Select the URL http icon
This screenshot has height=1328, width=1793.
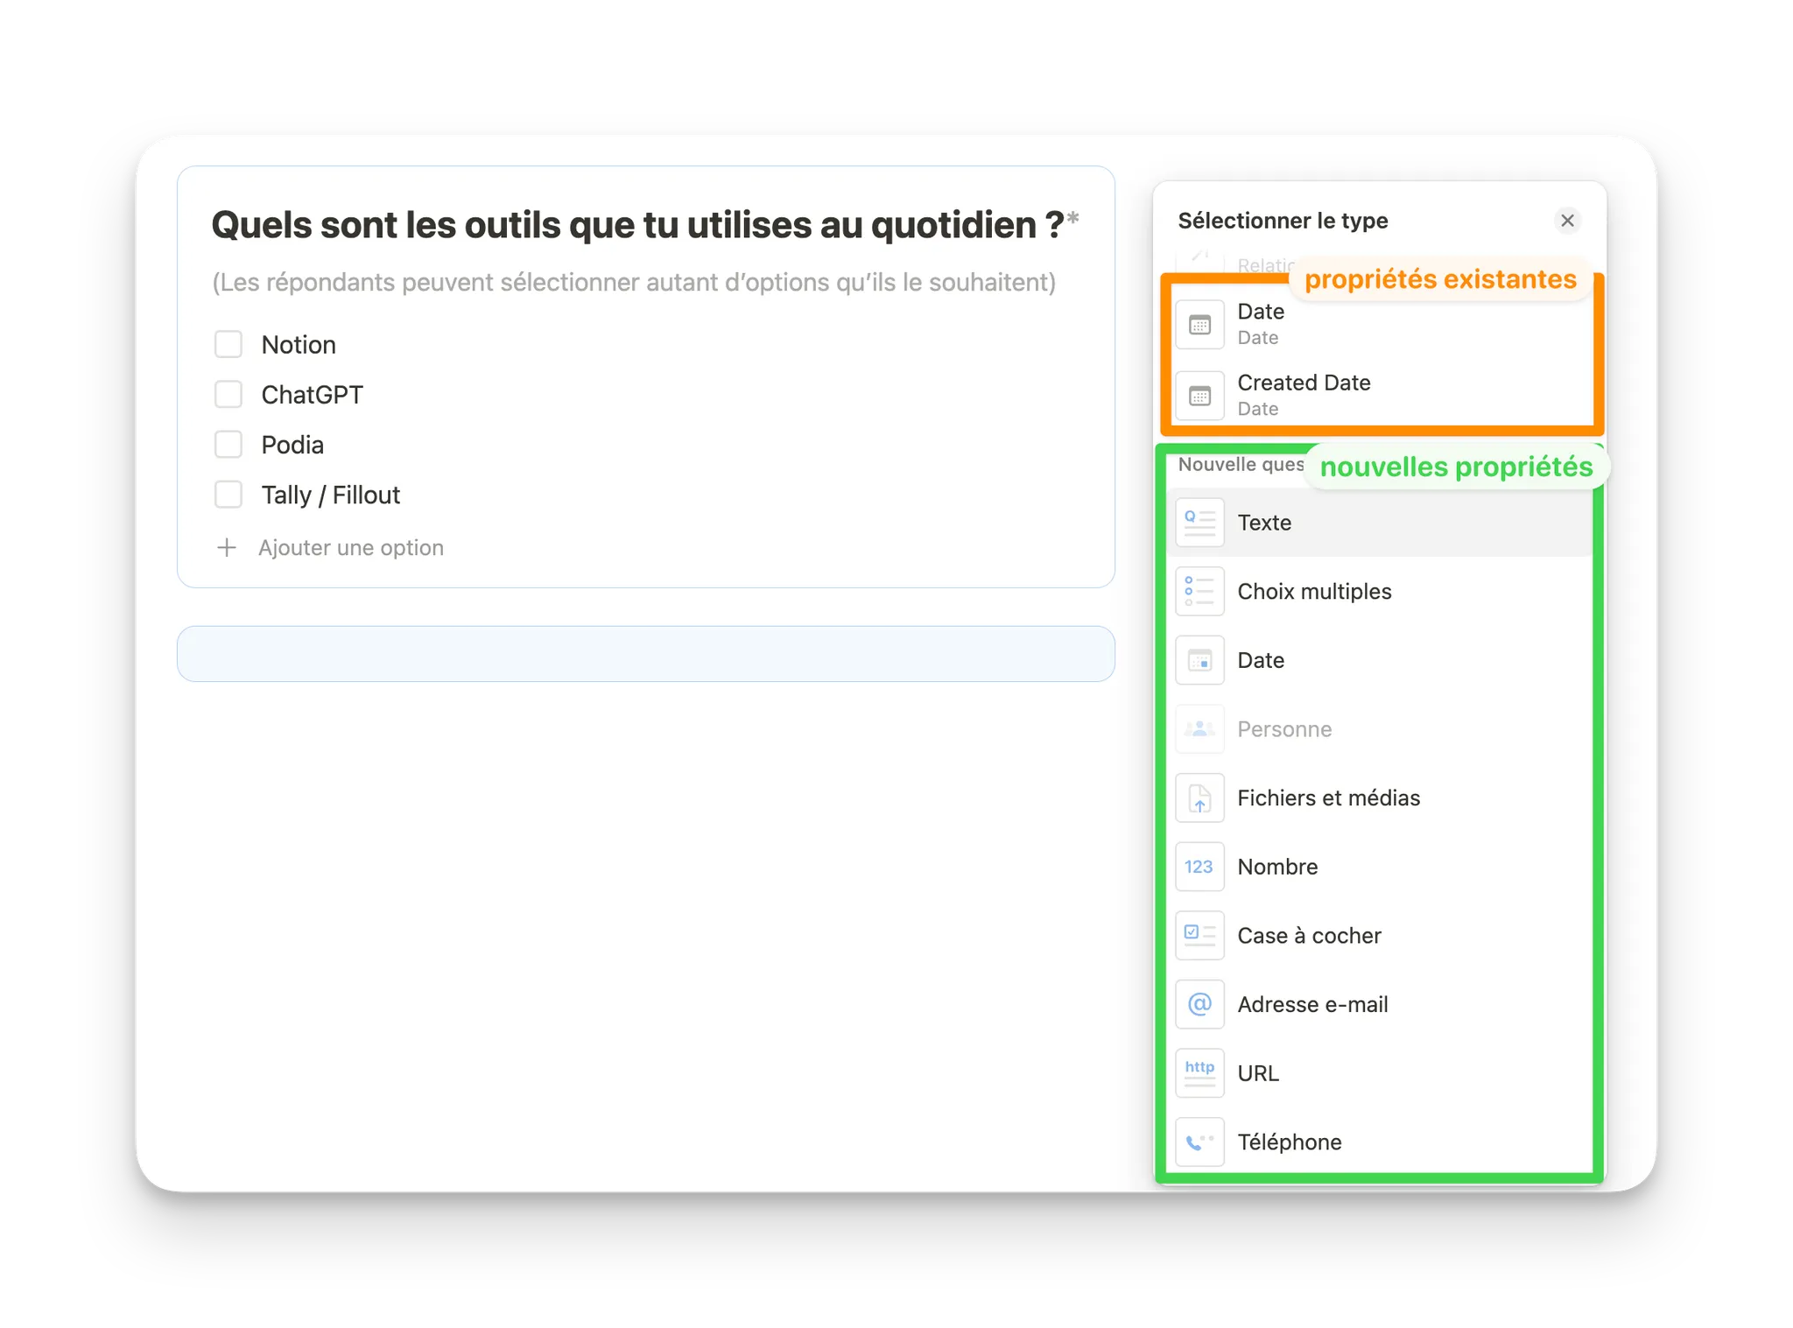coord(1199,1072)
